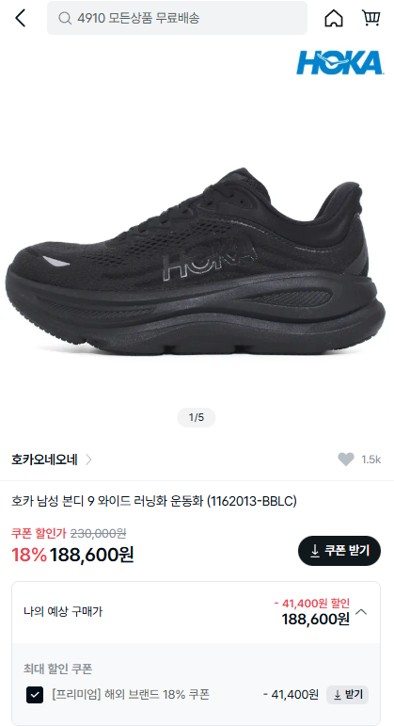Image resolution: width=394 pixels, height=726 pixels.
Task: Click download icon on 쿠폰 받기 button
Action: [x=315, y=551]
